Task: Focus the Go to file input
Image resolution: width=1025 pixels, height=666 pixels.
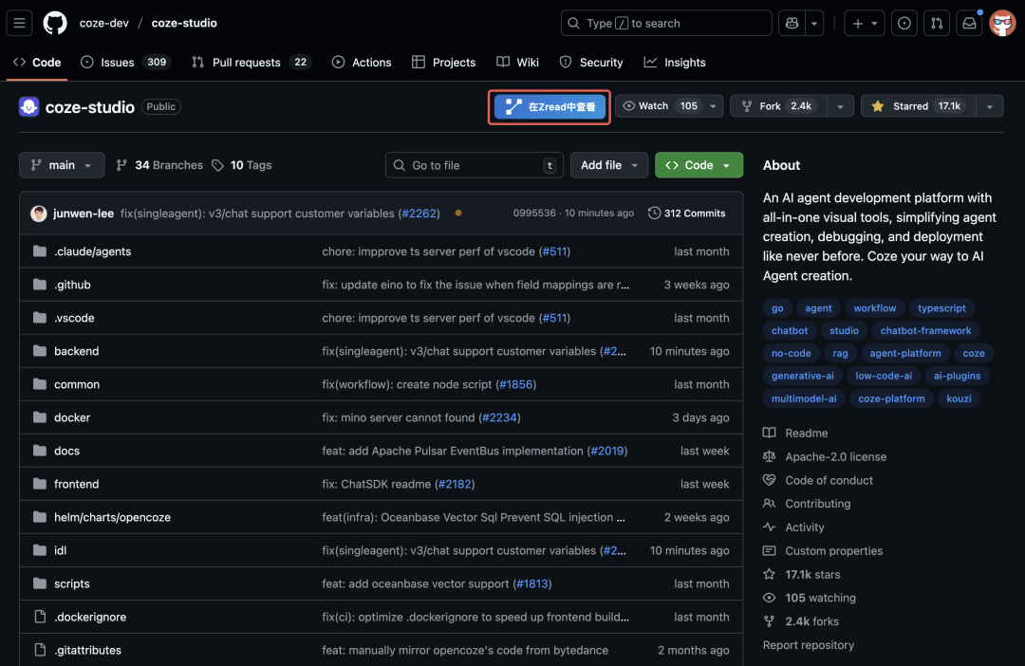Action: [x=474, y=165]
